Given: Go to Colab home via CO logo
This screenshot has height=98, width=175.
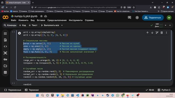Looking at the screenshot, I should click(5, 17).
